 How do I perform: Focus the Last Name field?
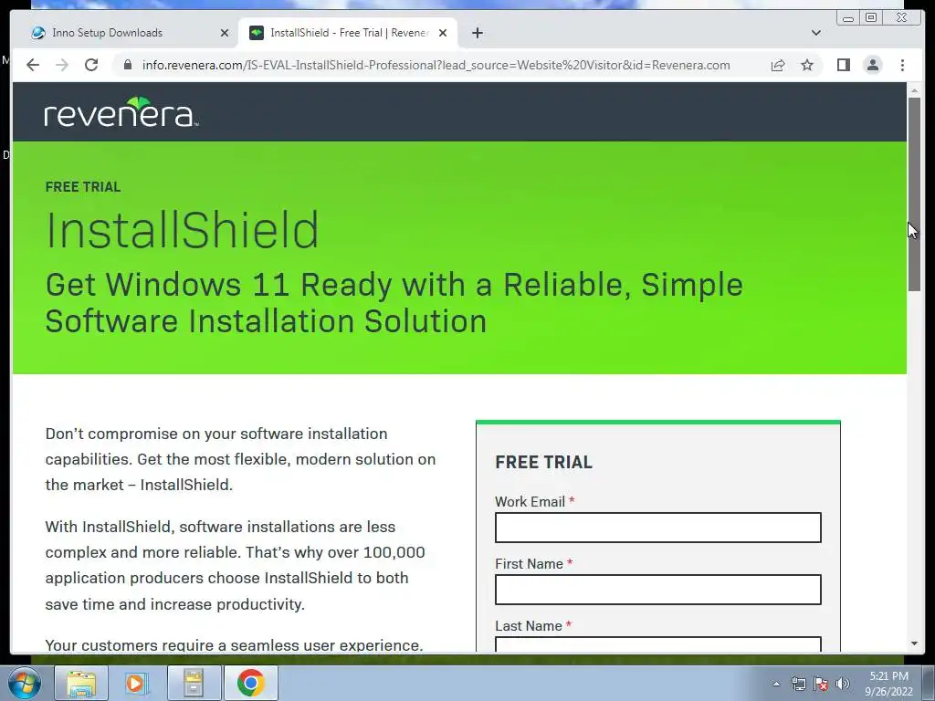click(657, 644)
